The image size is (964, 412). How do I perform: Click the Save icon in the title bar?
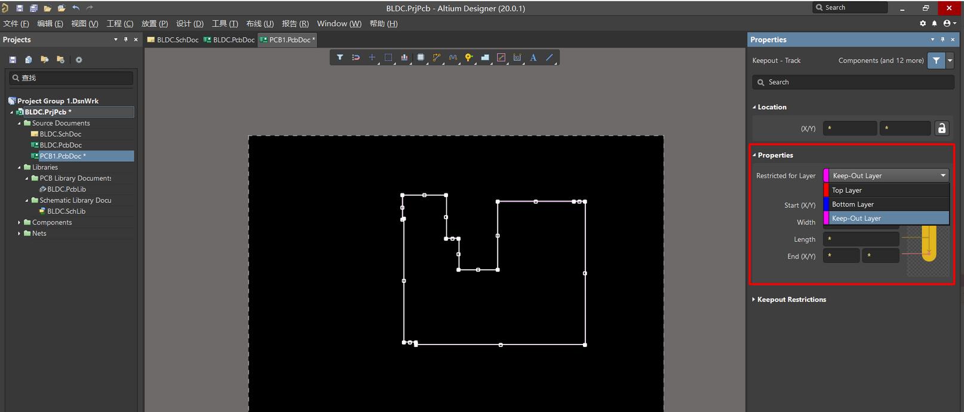[x=20, y=8]
